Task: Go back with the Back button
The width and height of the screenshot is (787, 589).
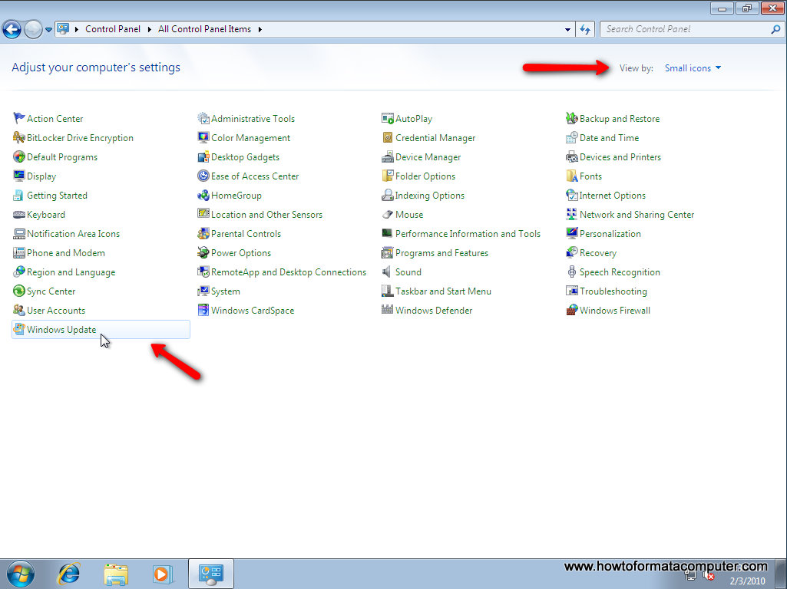Action: tap(12, 30)
